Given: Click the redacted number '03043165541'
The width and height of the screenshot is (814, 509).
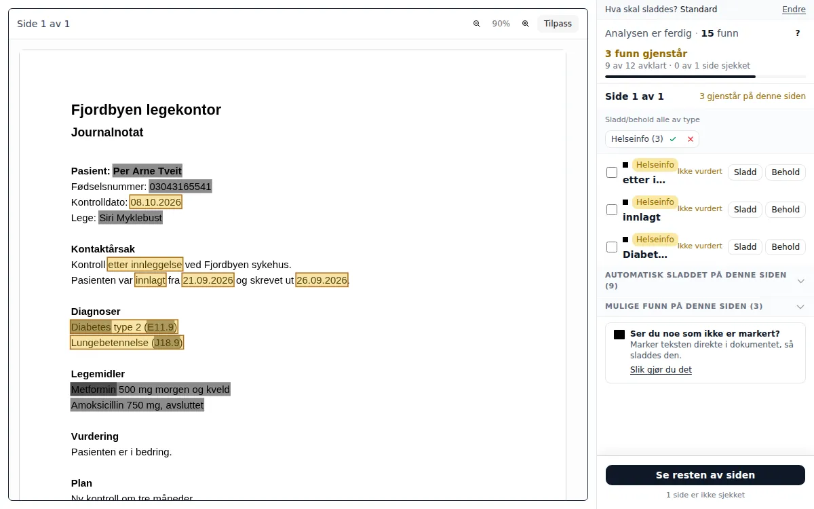Looking at the screenshot, I should [x=180, y=187].
